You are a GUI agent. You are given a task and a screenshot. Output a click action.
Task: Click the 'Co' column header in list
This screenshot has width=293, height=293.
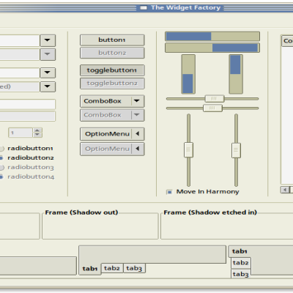pyautogui.click(x=287, y=41)
